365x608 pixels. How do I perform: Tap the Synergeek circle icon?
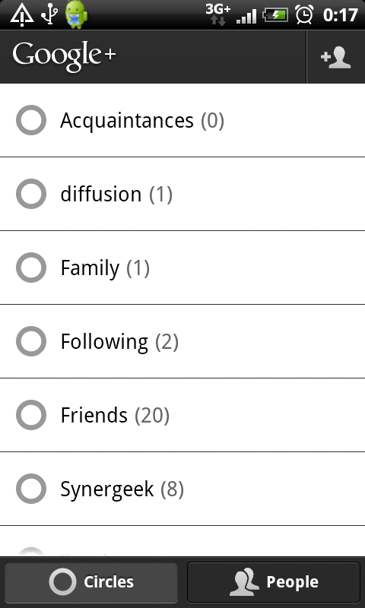(31, 489)
